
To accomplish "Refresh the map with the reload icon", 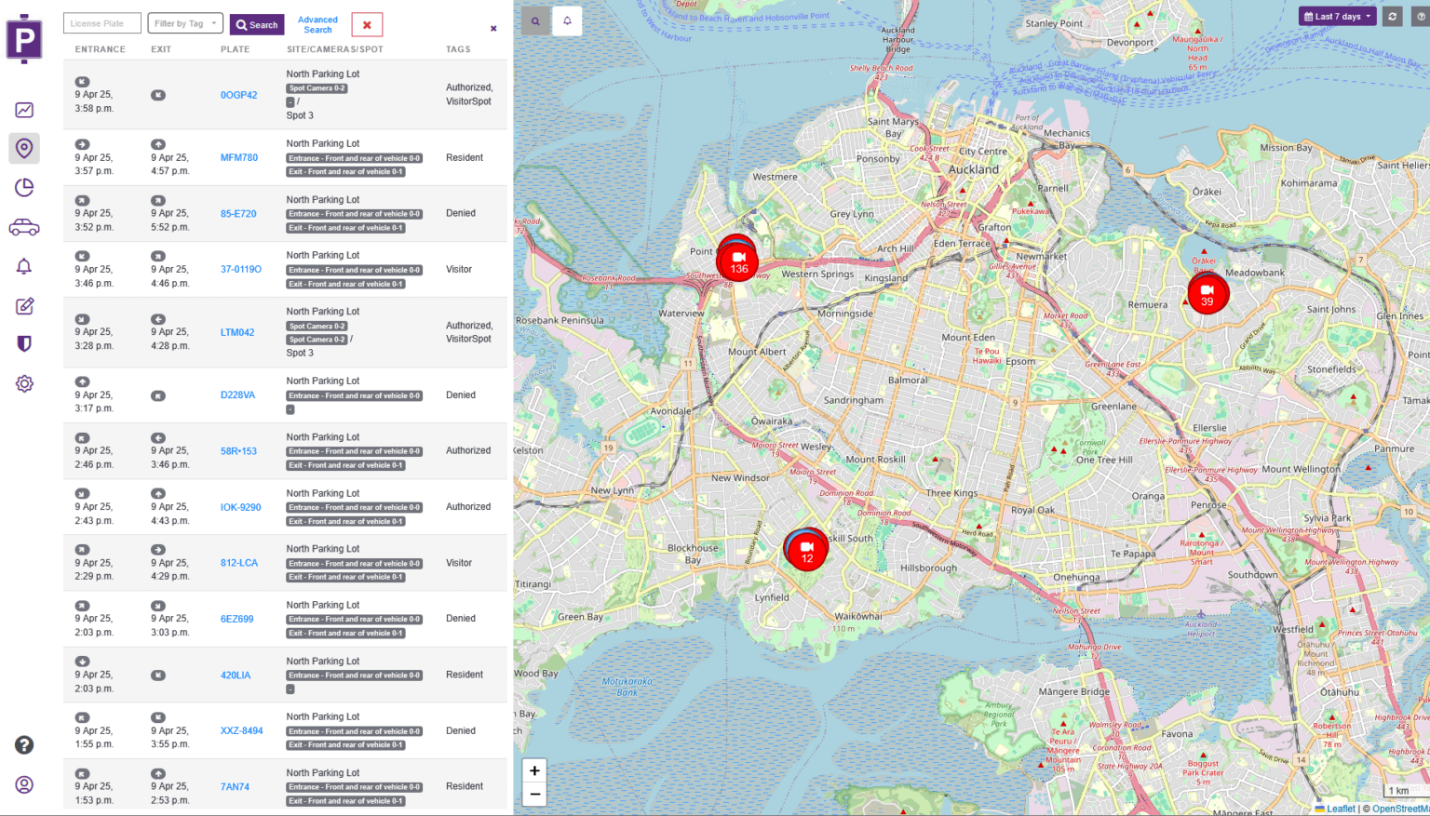I will point(1393,17).
